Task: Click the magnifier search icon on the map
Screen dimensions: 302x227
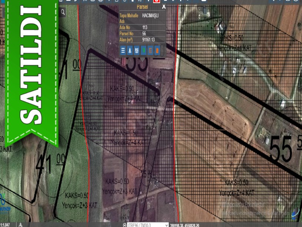Action: [x=63, y=12]
